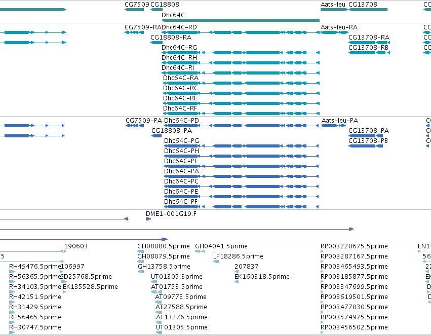Select protein CG13708-PB

pos(368,141)
